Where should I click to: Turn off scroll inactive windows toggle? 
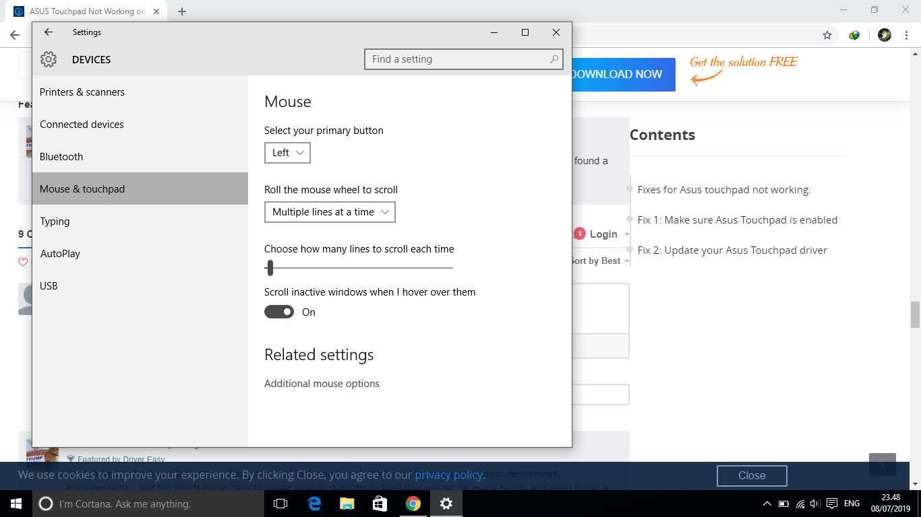click(279, 312)
